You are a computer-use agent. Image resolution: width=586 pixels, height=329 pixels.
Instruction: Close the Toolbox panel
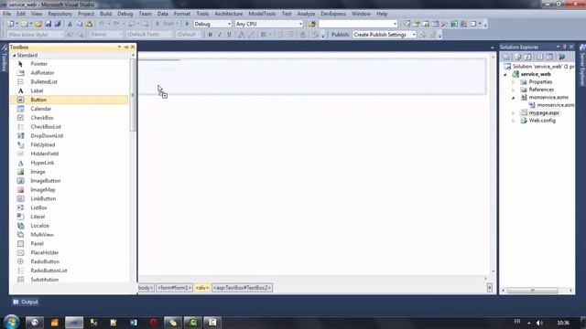click(x=133, y=47)
